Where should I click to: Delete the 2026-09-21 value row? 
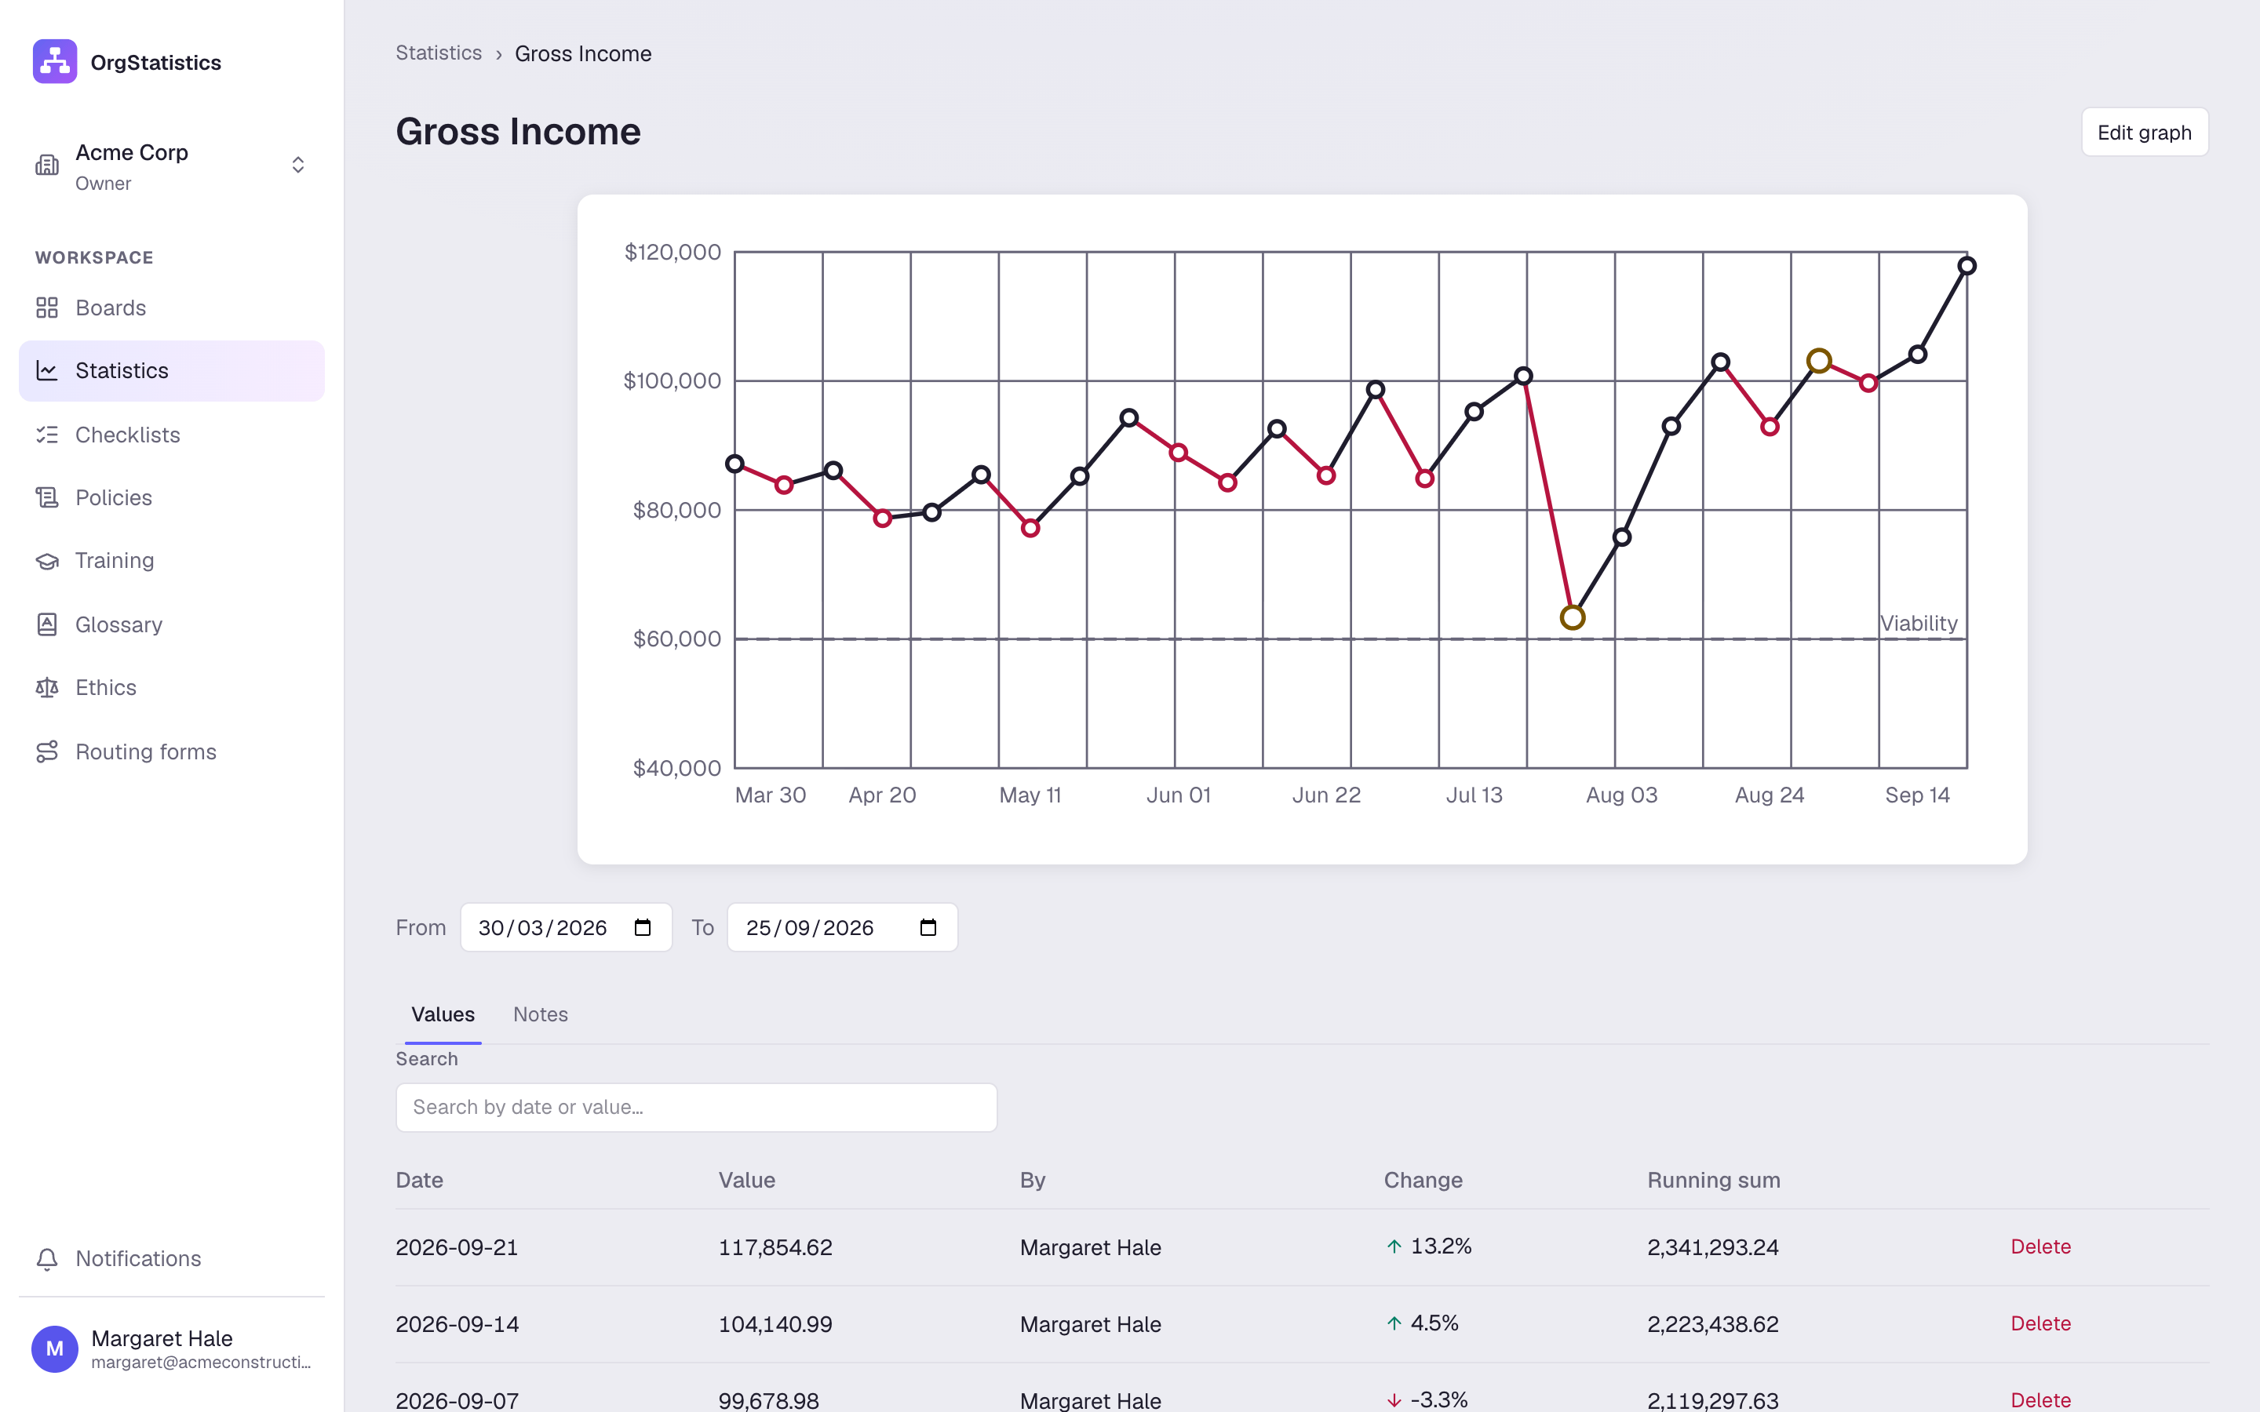click(2040, 1246)
